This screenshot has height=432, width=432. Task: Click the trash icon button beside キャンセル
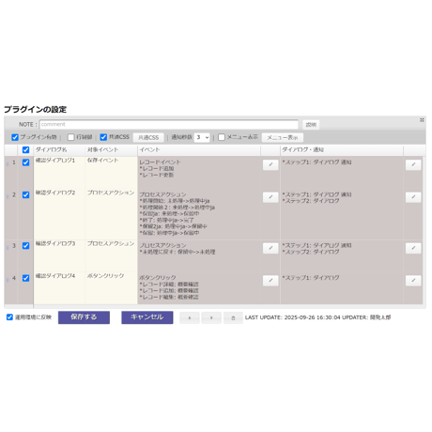click(233, 317)
